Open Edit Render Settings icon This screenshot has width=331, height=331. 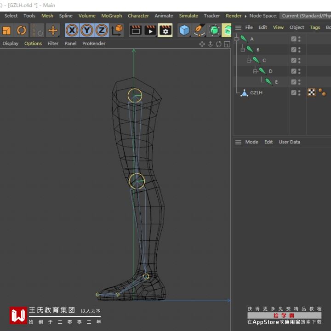coord(165,30)
